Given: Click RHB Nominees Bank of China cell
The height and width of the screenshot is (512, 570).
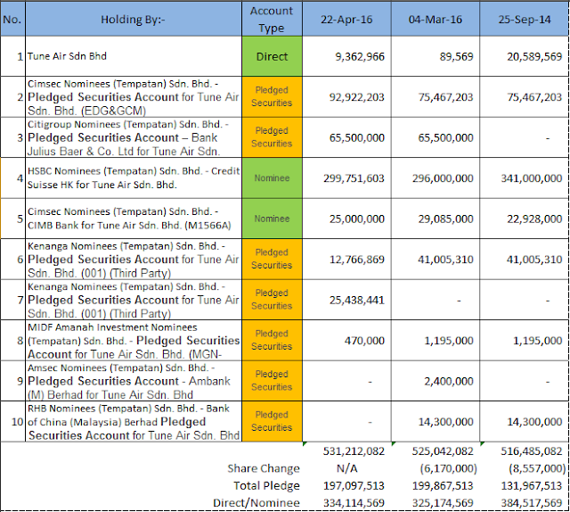Looking at the screenshot, I should click(134, 422).
